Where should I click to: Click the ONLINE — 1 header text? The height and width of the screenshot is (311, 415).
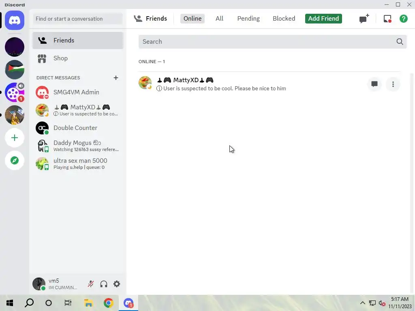(152, 62)
